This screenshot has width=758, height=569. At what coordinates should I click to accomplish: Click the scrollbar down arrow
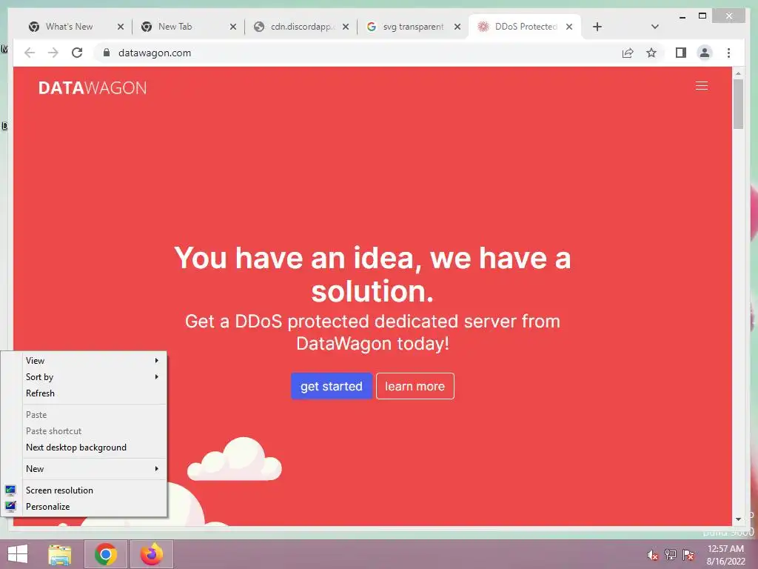click(x=738, y=519)
